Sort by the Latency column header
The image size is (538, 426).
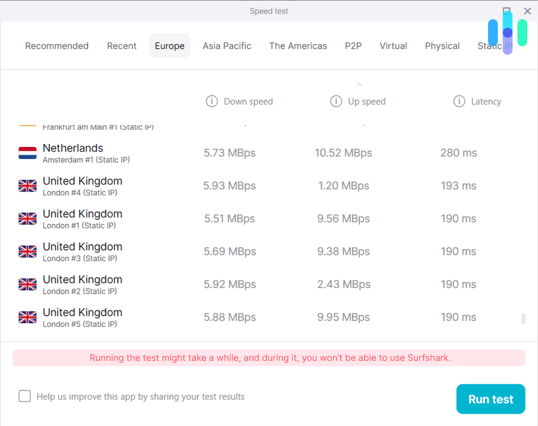(x=486, y=102)
